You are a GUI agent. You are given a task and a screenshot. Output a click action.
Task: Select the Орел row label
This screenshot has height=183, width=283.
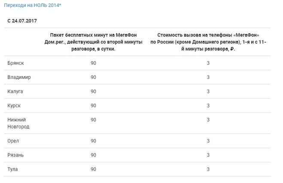pyautogui.click(x=13, y=141)
